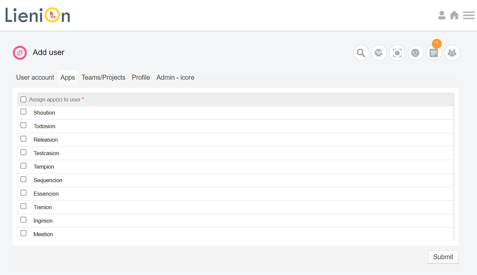The height and width of the screenshot is (275, 477).
Task: Open the notes icon with badge
Action: pos(434,53)
